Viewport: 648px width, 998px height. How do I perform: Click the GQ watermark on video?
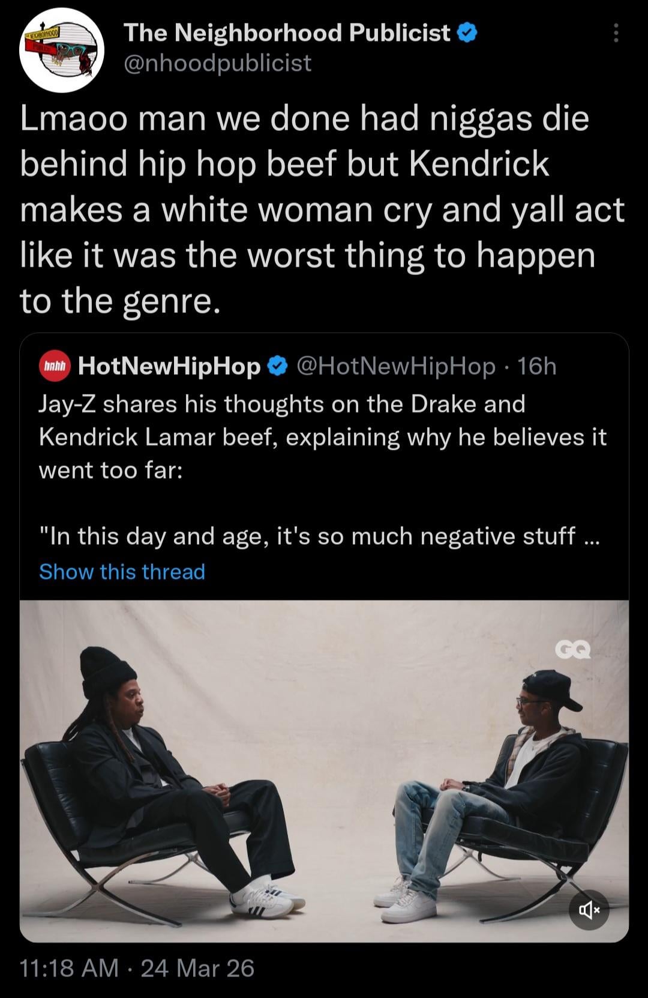[572, 650]
